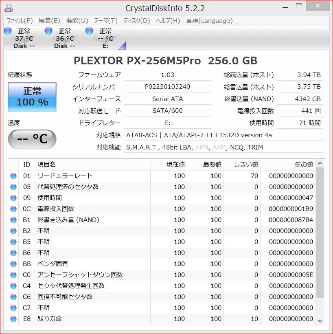Click status orb for row B5

click(x=13, y=242)
